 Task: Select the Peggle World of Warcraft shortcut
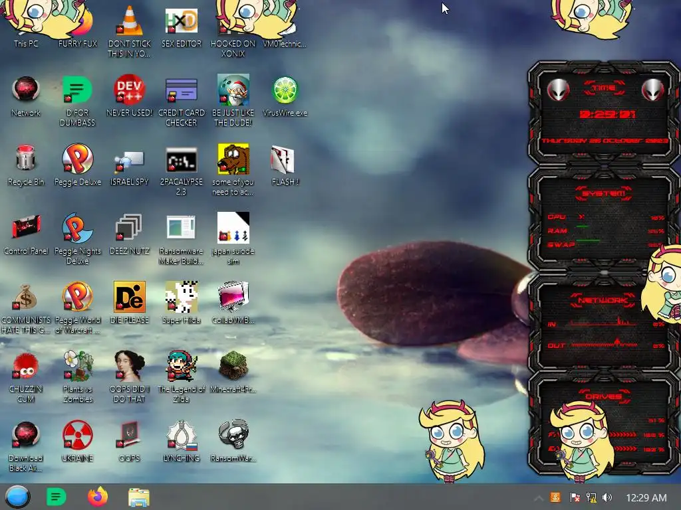click(x=77, y=308)
